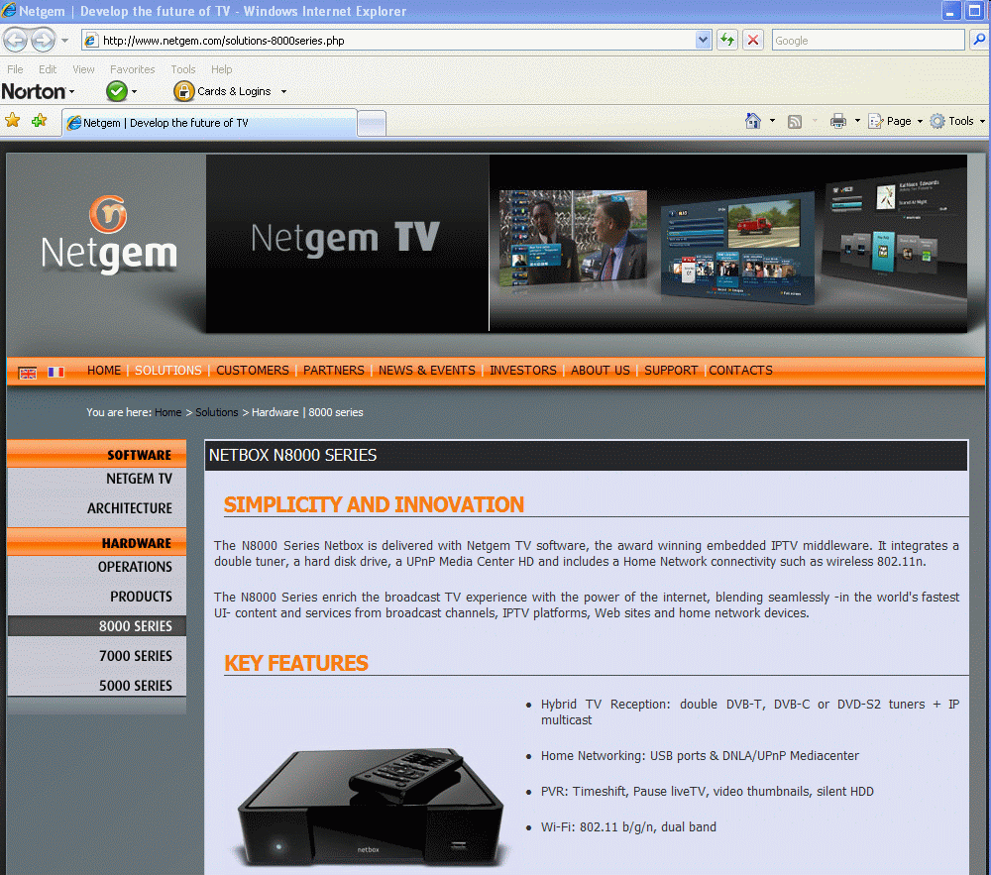Image resolution: width=991 pixels, height=875 pixels.
Task: Go to HOME in orange navigation bar
Action: coord(104,371)
